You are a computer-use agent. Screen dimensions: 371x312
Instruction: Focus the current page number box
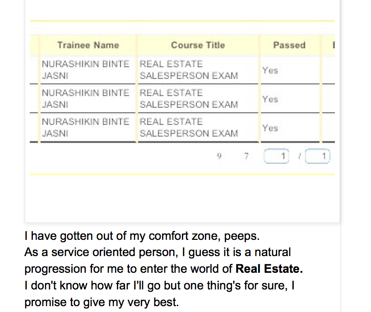point(276,156)
